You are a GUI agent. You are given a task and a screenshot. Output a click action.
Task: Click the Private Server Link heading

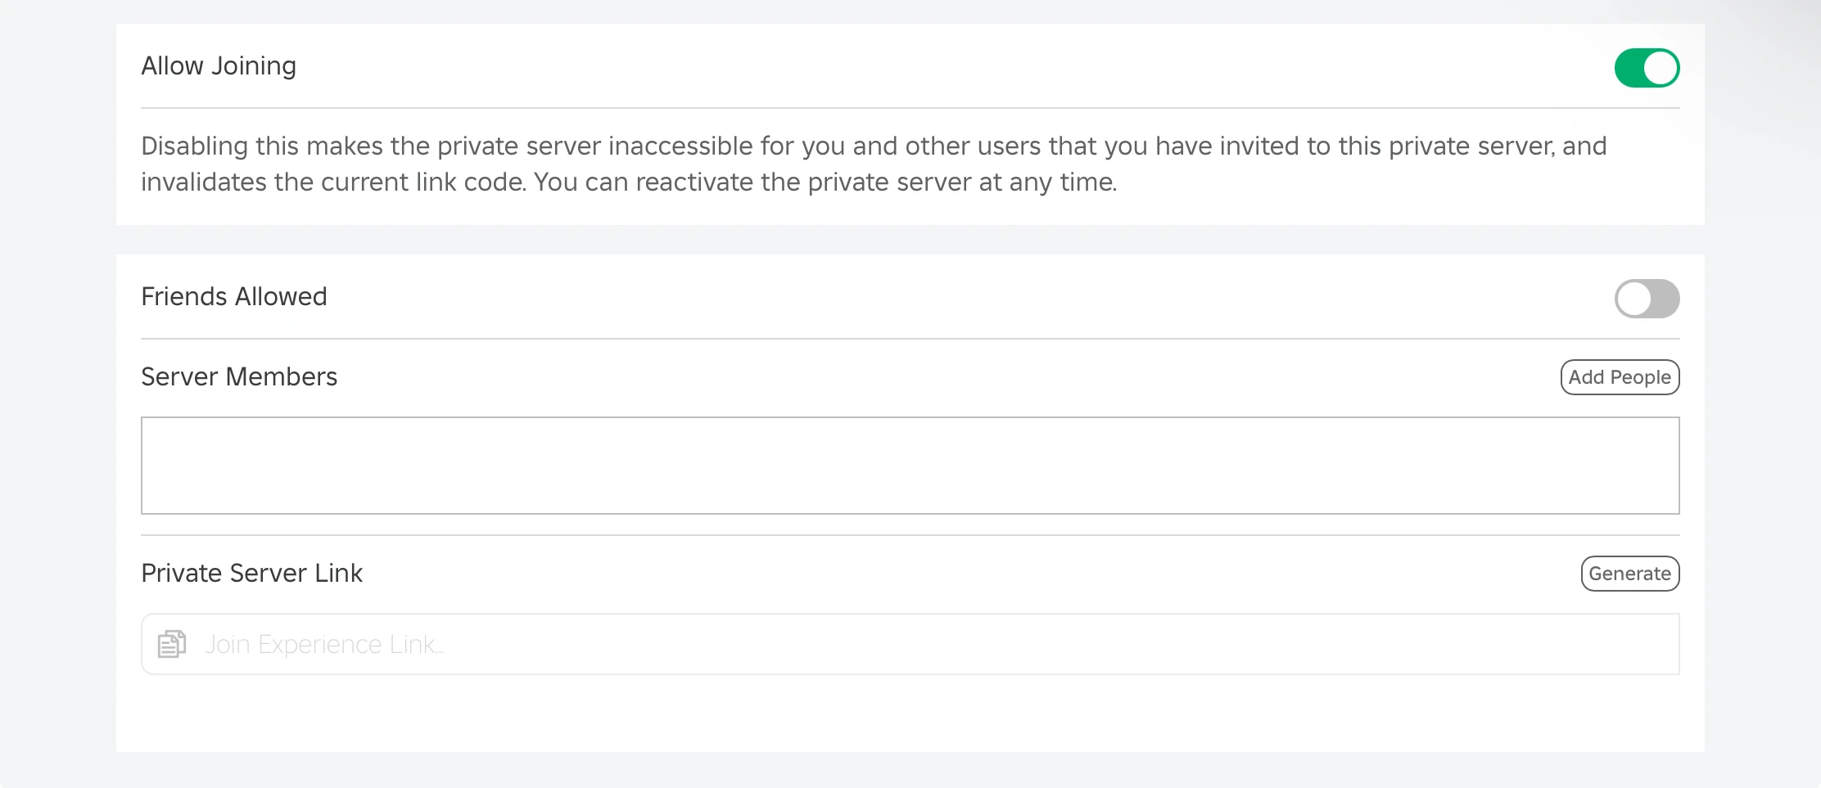[251, 574]
